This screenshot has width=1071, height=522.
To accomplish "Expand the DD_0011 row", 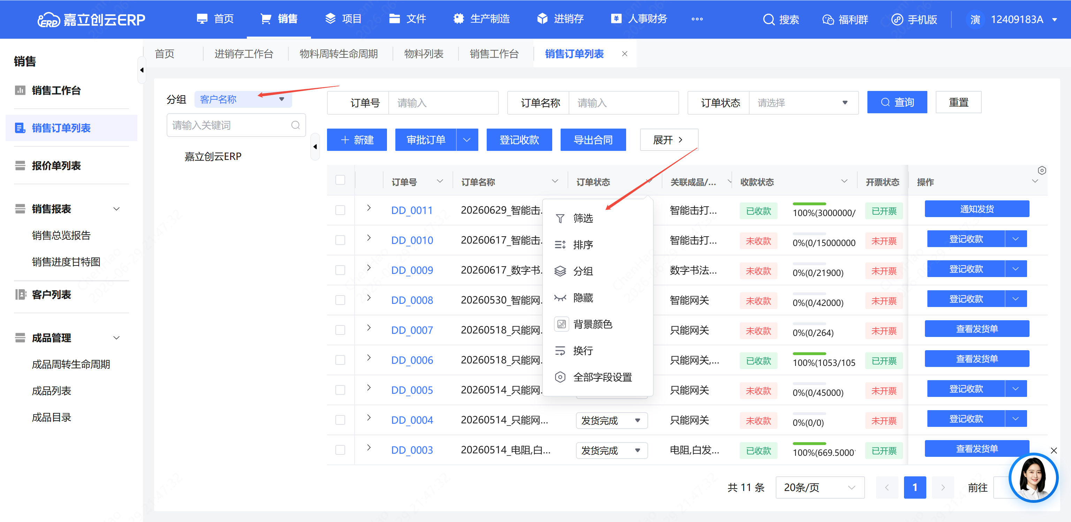I will click(x=369, y=208).
